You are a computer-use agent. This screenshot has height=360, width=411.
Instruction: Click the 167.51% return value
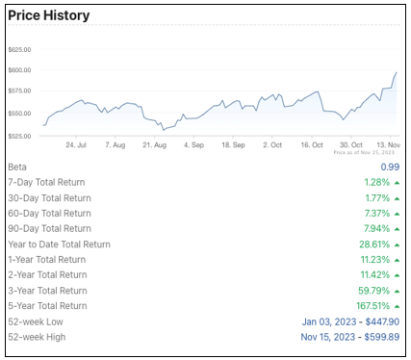pyautogui.click(x=372, y=306)
